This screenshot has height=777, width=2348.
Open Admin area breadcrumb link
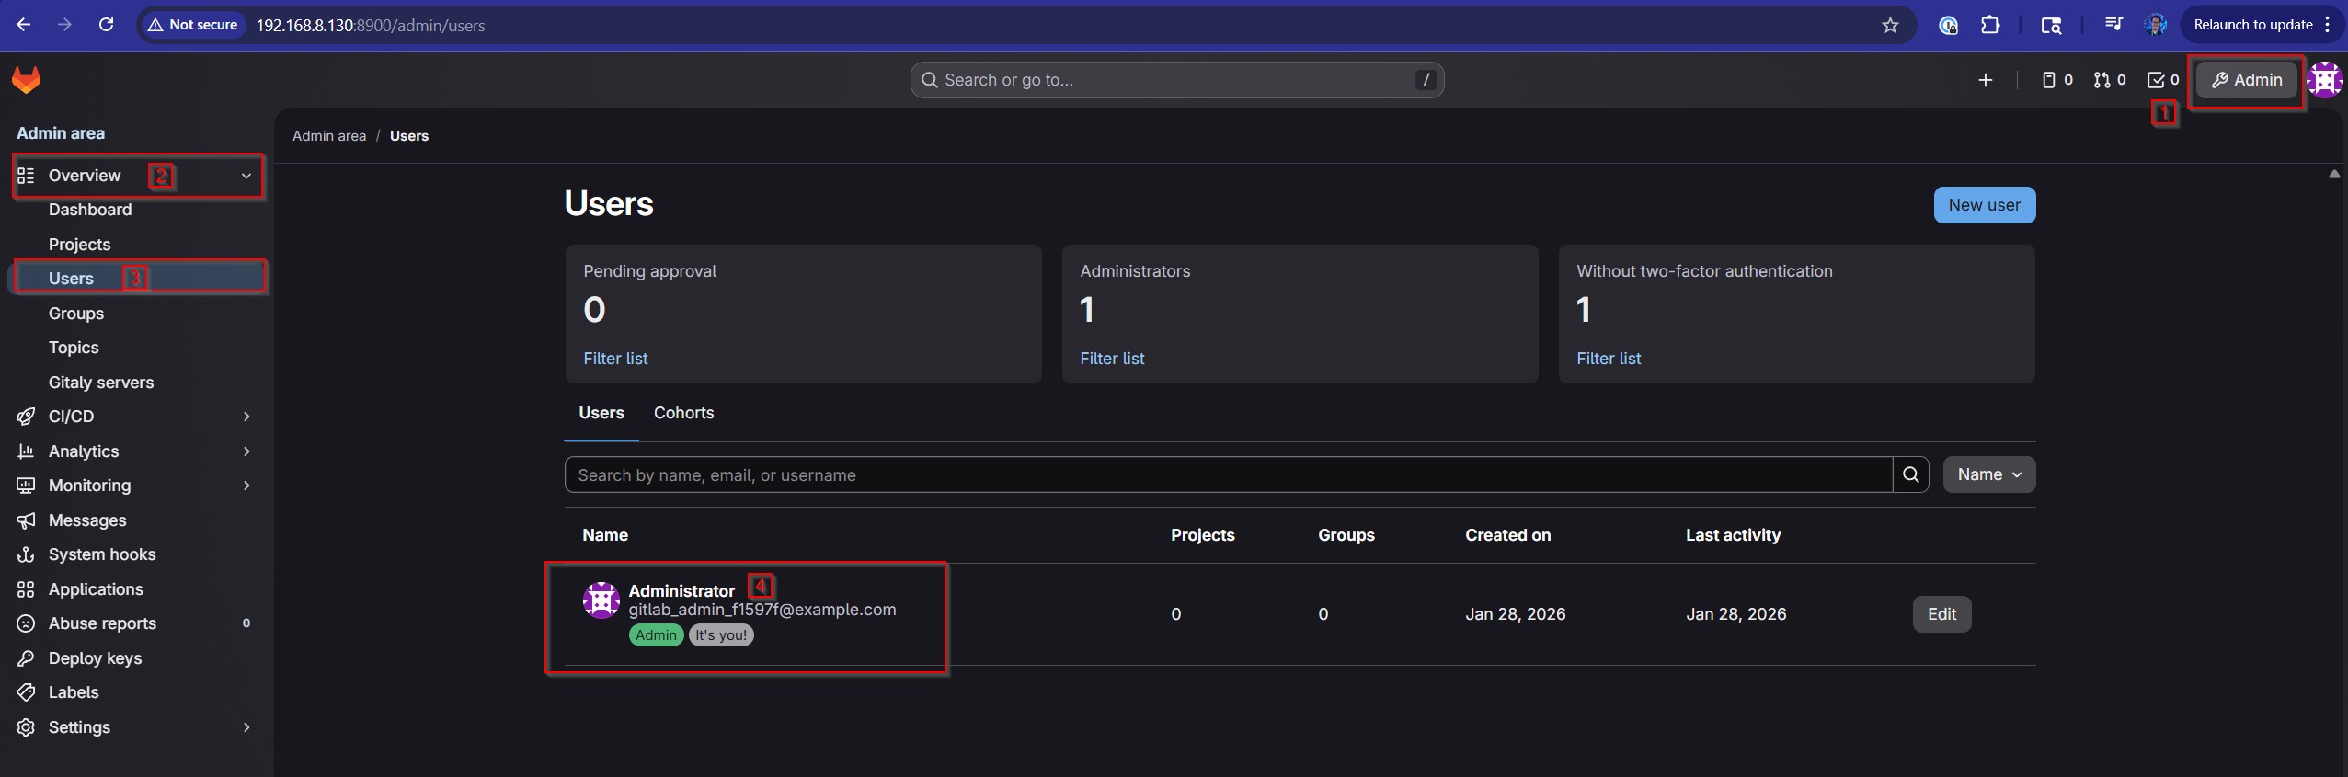(329, 136)
